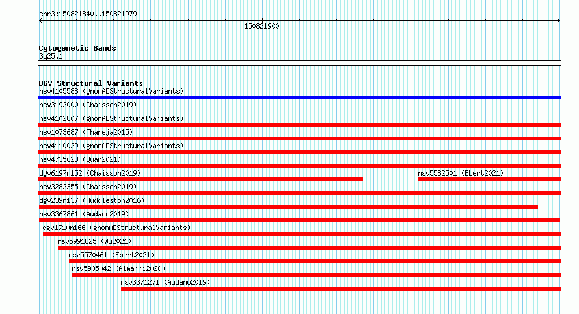Click red bar under nsv5991825
Screen dimensions: 579x314
pyautogui.click(x=309, y=248)
